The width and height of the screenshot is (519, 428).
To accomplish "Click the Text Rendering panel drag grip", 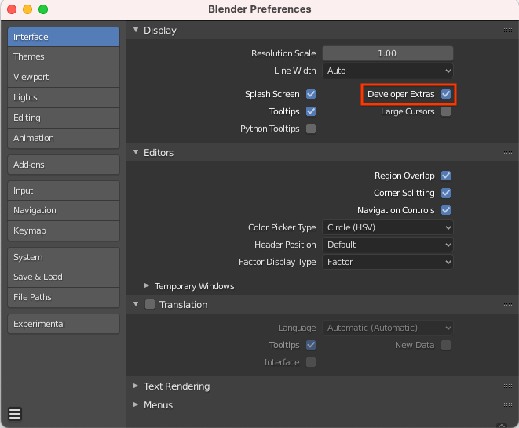I will (508, 386).
